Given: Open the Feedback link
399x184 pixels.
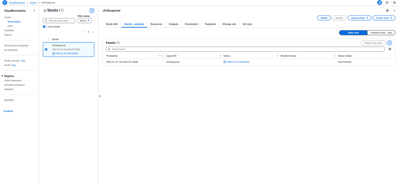Looking at the screenshot, I should pos(8,111).
